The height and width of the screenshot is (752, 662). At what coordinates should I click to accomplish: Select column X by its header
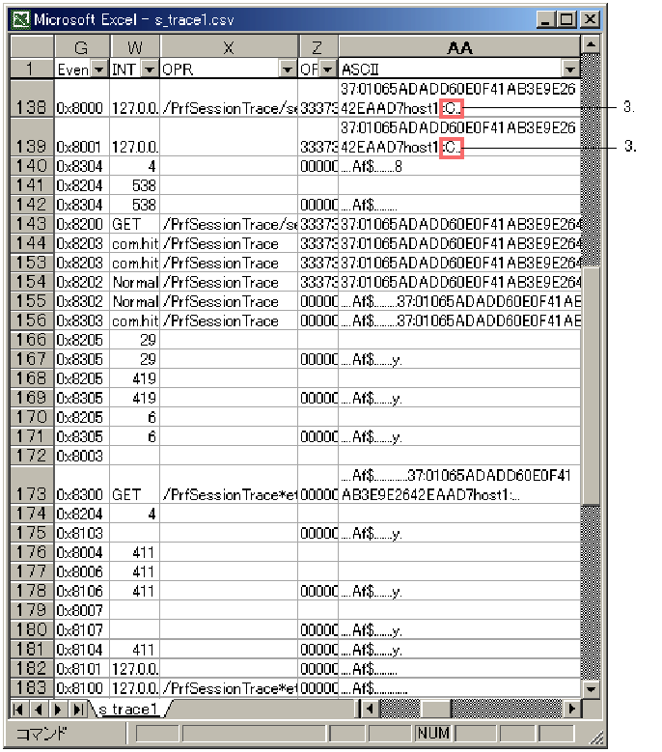(229, 47)
